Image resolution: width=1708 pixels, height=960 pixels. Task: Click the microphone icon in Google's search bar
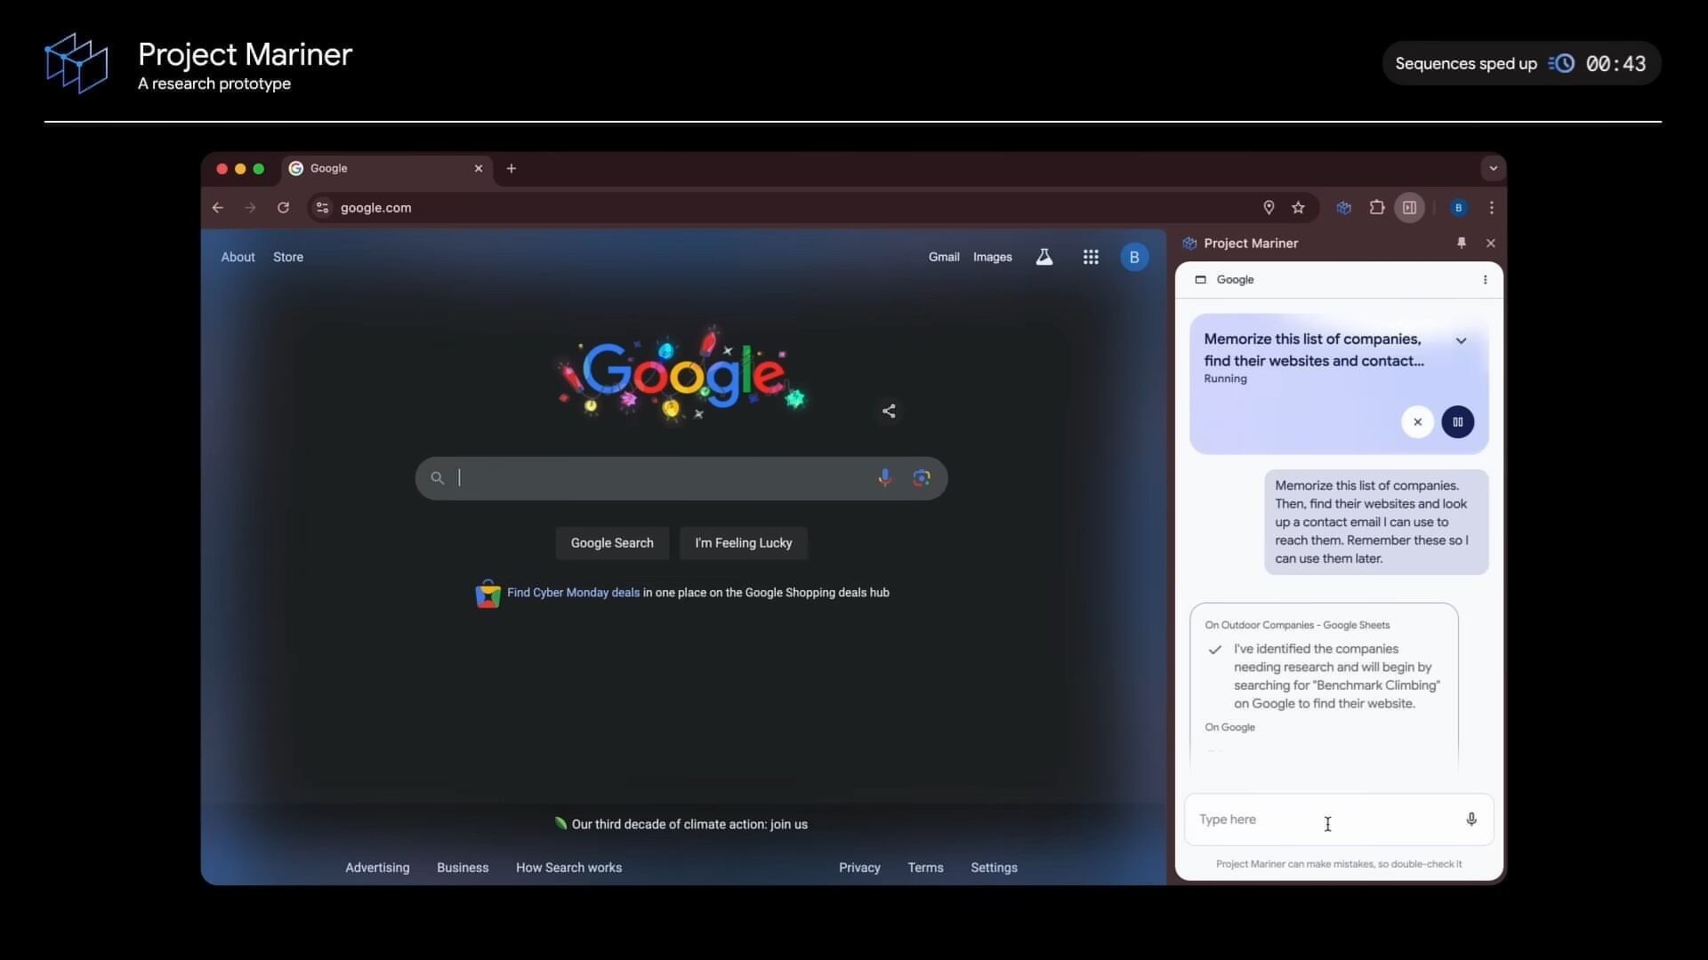(x=884, y=477)
